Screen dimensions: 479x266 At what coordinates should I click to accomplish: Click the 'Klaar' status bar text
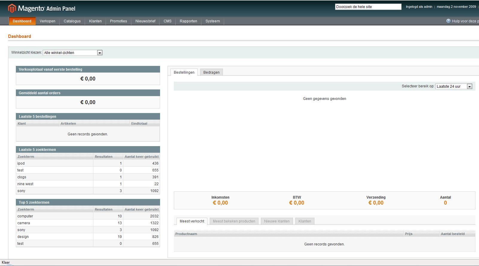[6, 263]
